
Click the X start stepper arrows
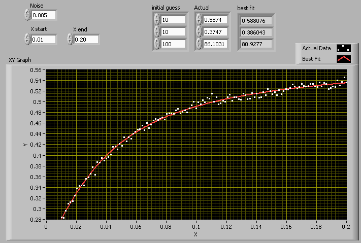tap(27, 39)
